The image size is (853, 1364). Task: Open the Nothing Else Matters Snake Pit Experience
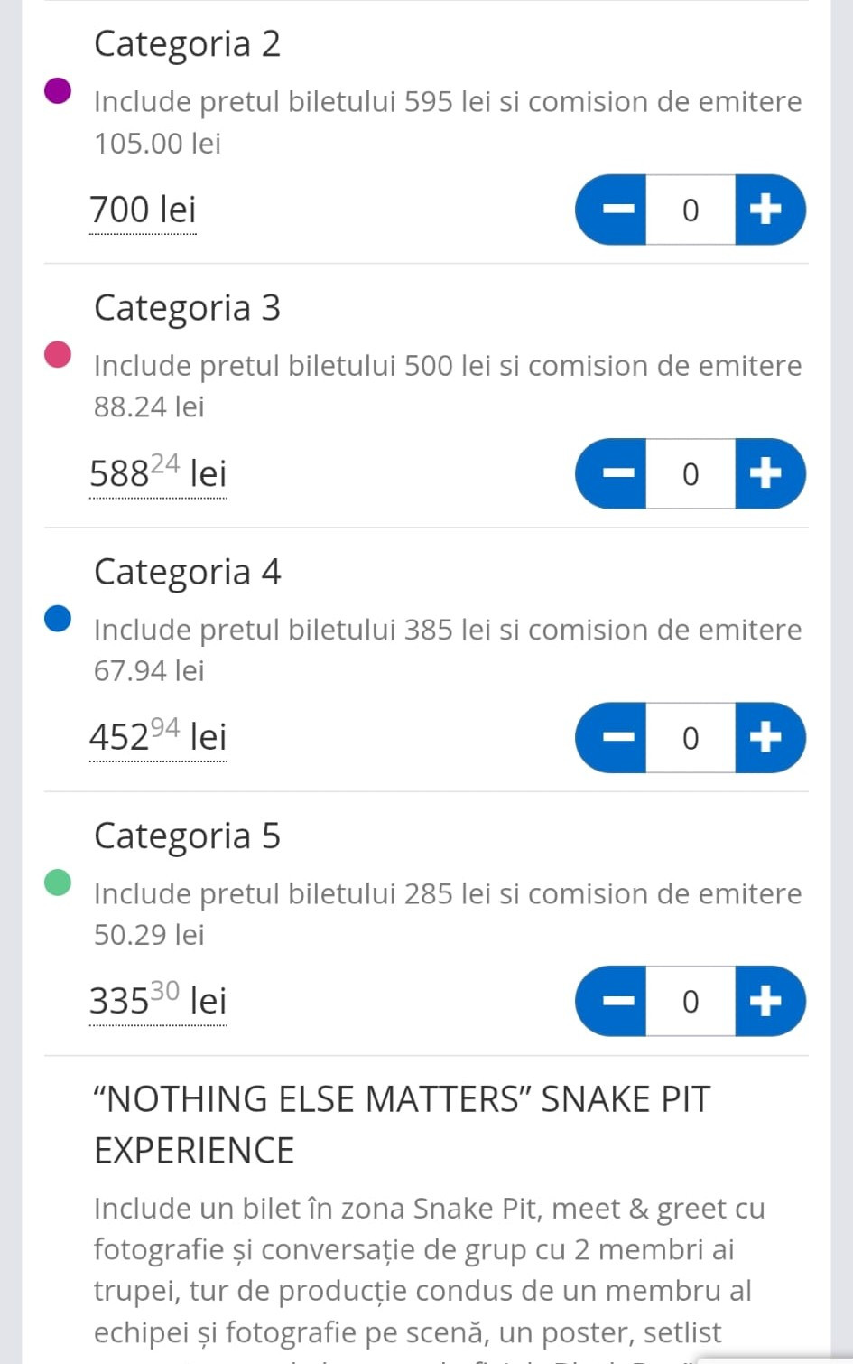coord(402,1125)
